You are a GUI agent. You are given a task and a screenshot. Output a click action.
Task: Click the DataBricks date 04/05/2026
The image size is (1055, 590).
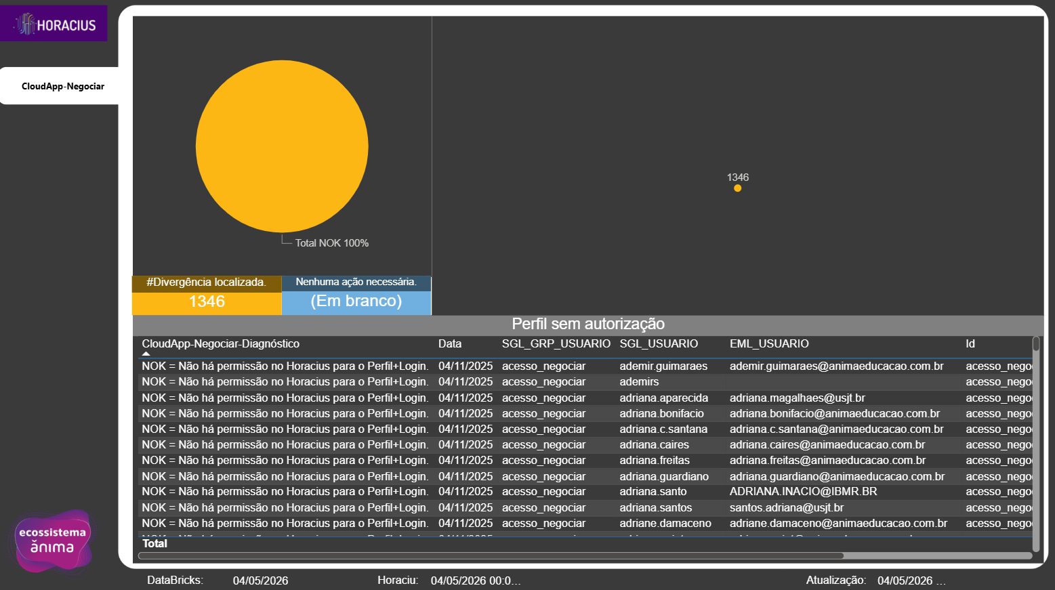[261, 581]
